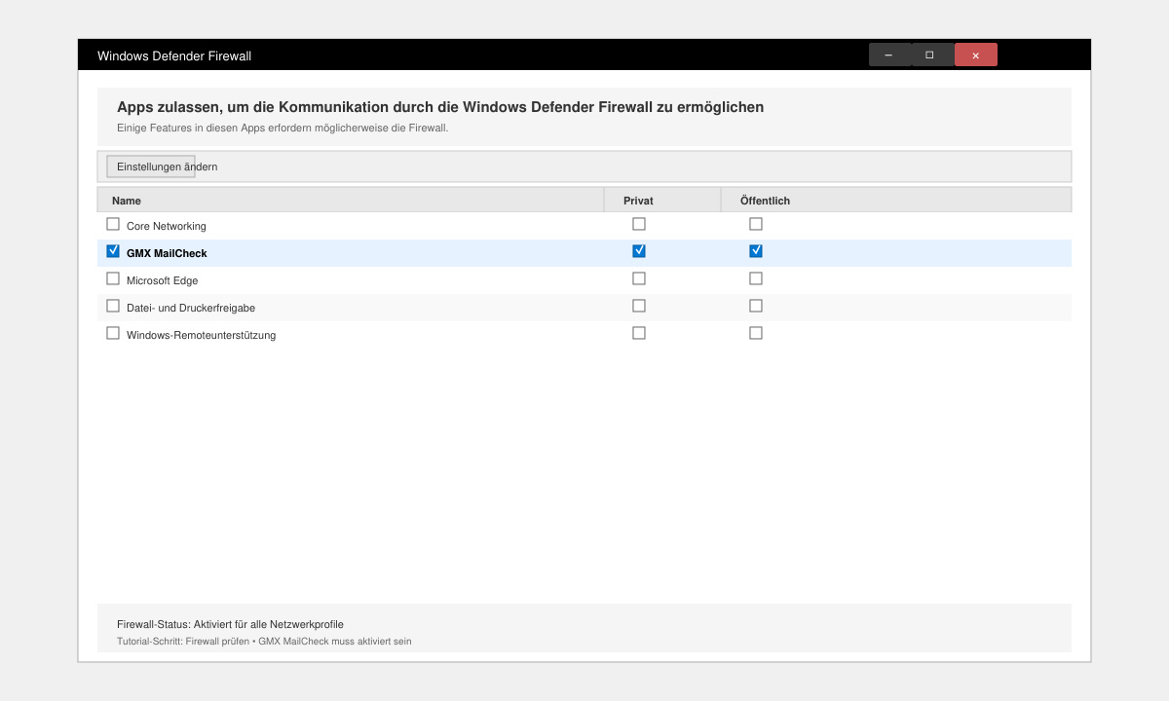Uncheck Öffentlich for GMX MailCheck
This screenshot has height=701, width=1169.
tap(756, 251)
